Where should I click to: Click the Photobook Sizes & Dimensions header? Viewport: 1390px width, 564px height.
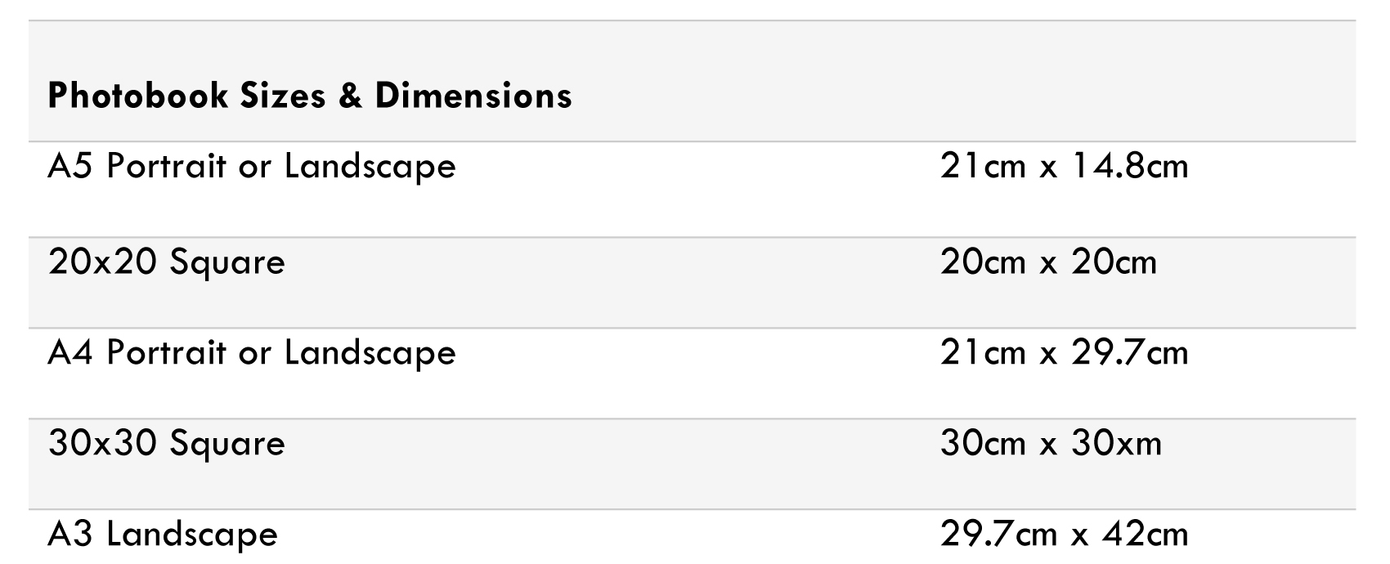[310, 96]
